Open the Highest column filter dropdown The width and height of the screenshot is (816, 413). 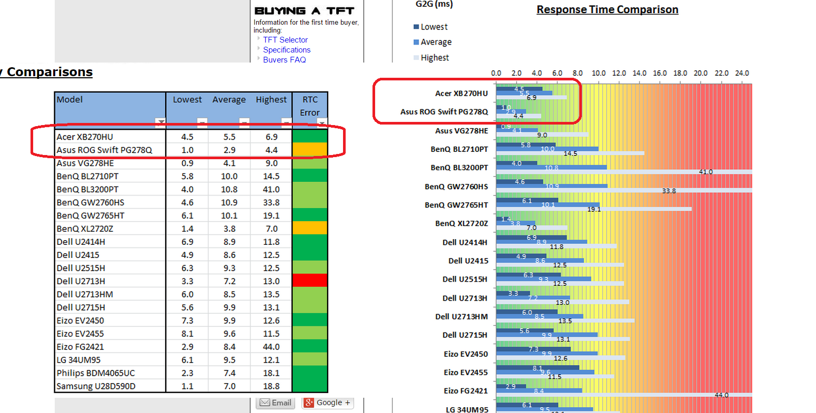(286, 123)
